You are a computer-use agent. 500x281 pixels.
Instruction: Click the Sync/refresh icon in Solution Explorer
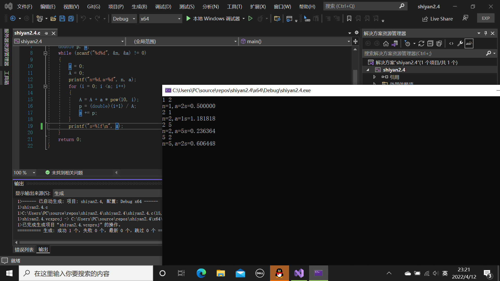coord(421,44)
